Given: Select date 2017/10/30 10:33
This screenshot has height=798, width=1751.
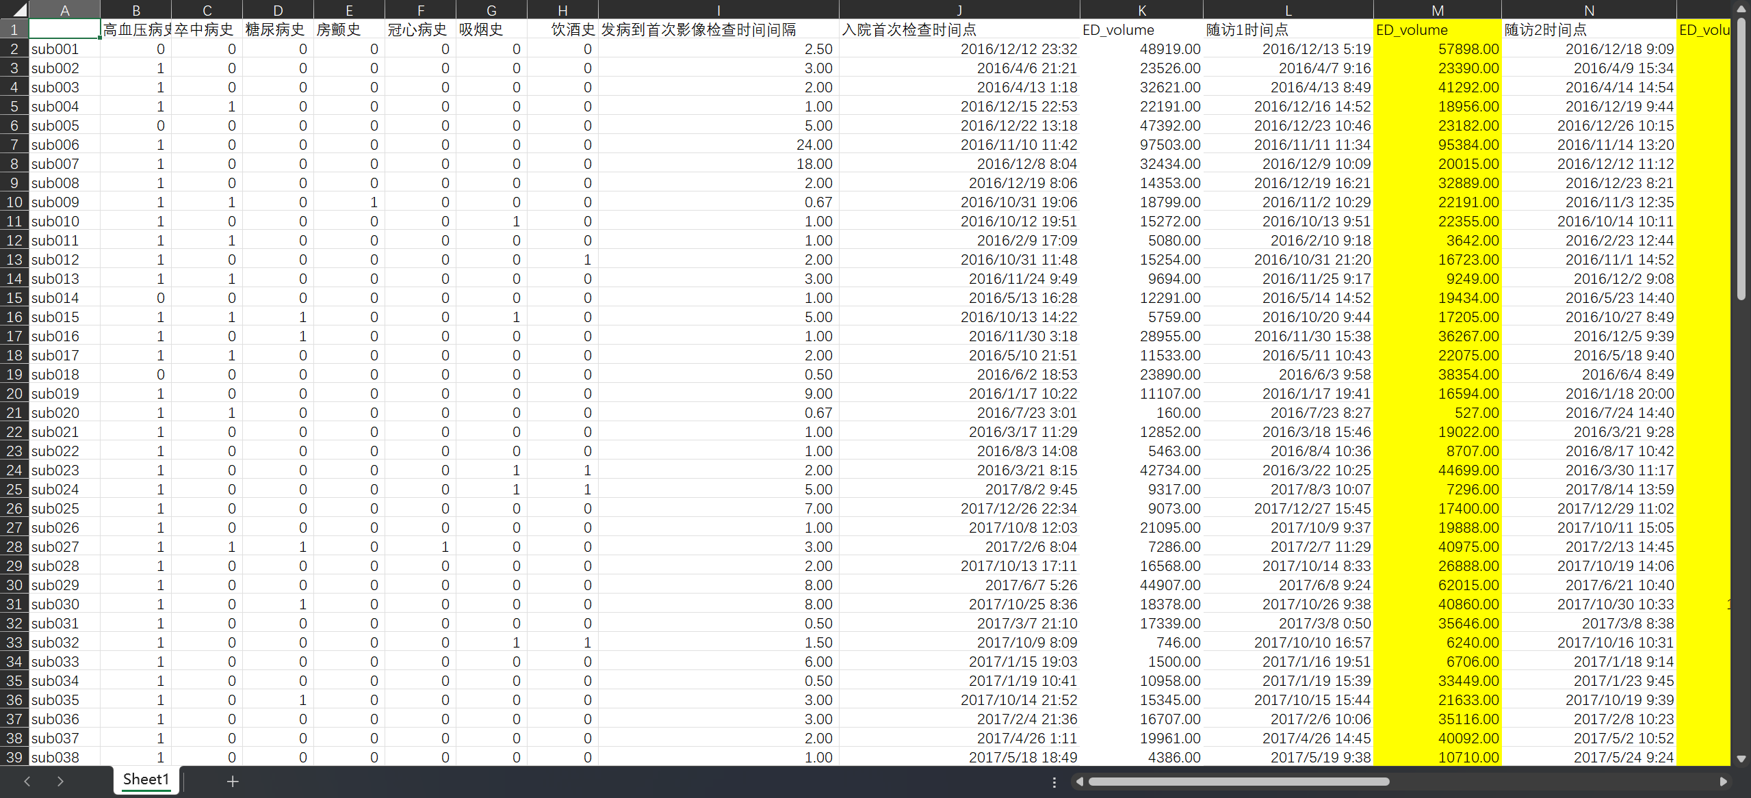Looking at the screenshot, I should pyautogui.click(x=1589, y=604).
